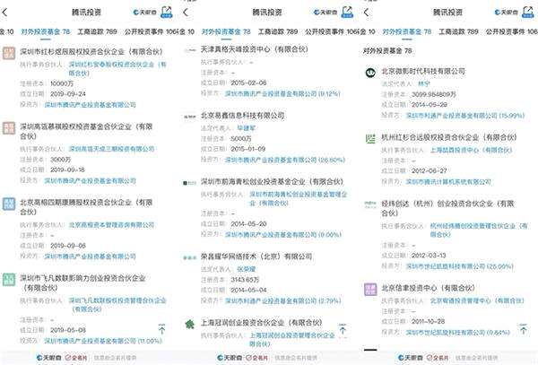Click the logo of 北京高榕四期康腾股权投资合伙企业

coord(9,204)
